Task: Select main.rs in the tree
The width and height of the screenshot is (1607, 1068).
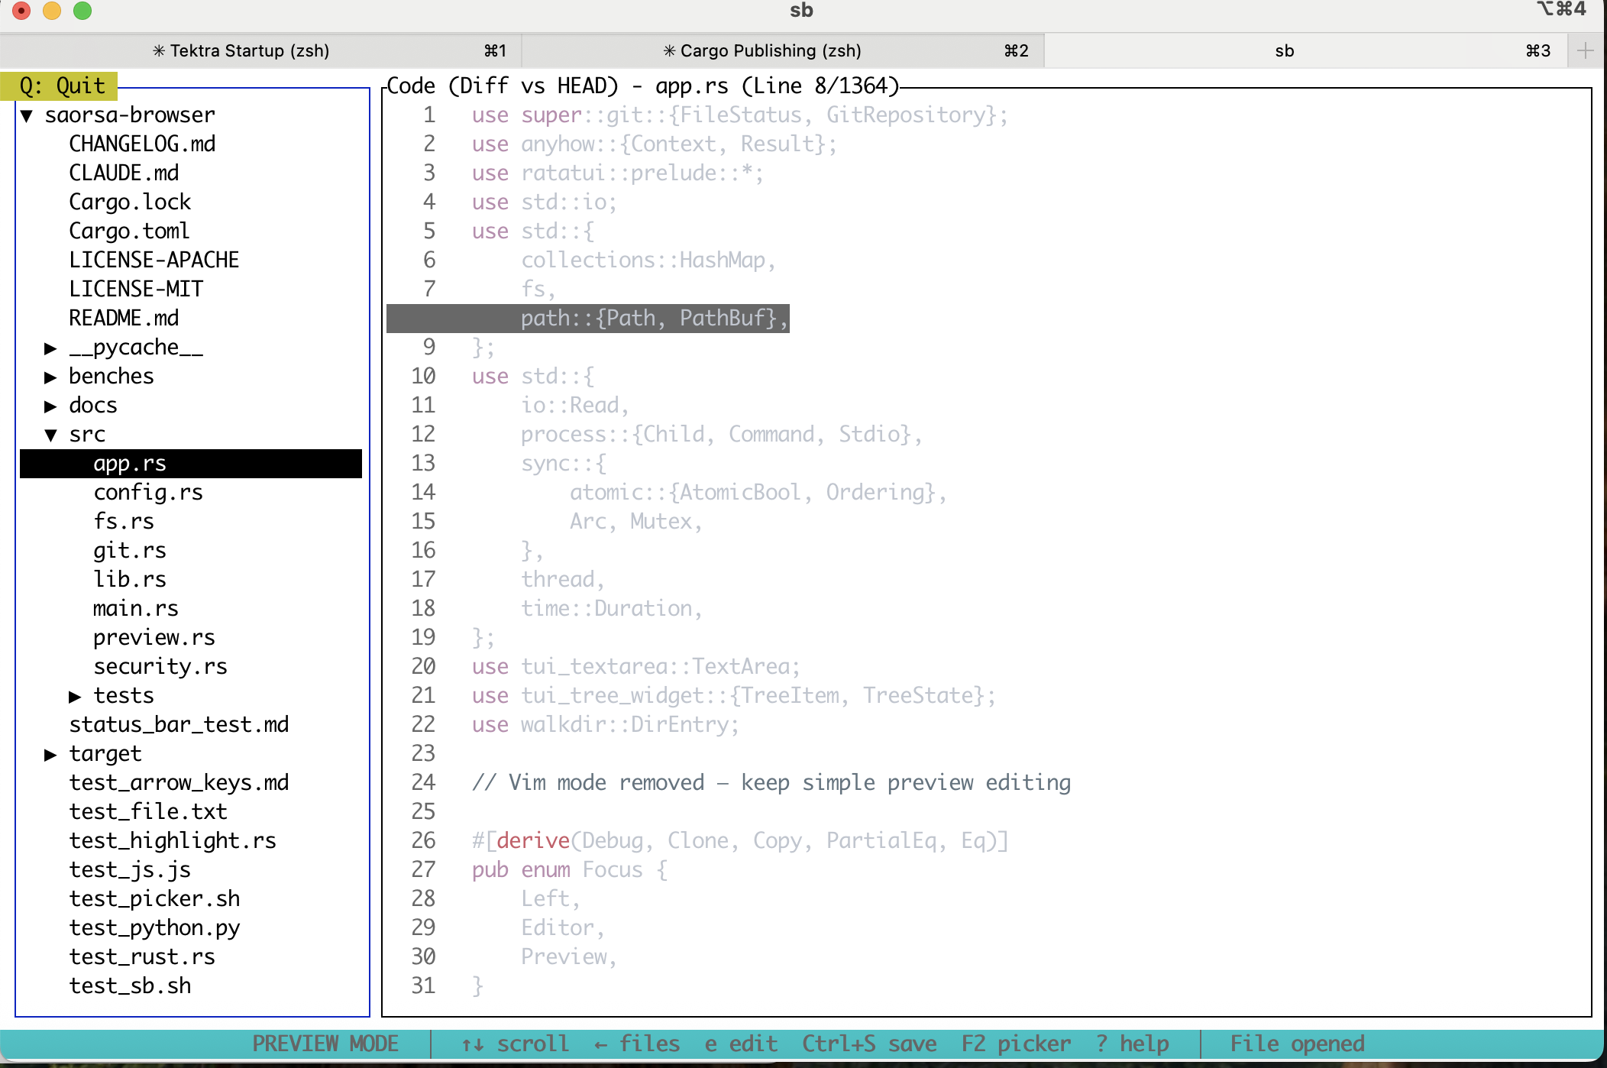Action: tap(135, 608)
